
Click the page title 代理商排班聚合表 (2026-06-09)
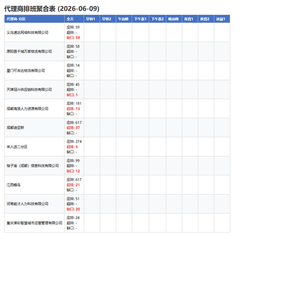(52, 9)
